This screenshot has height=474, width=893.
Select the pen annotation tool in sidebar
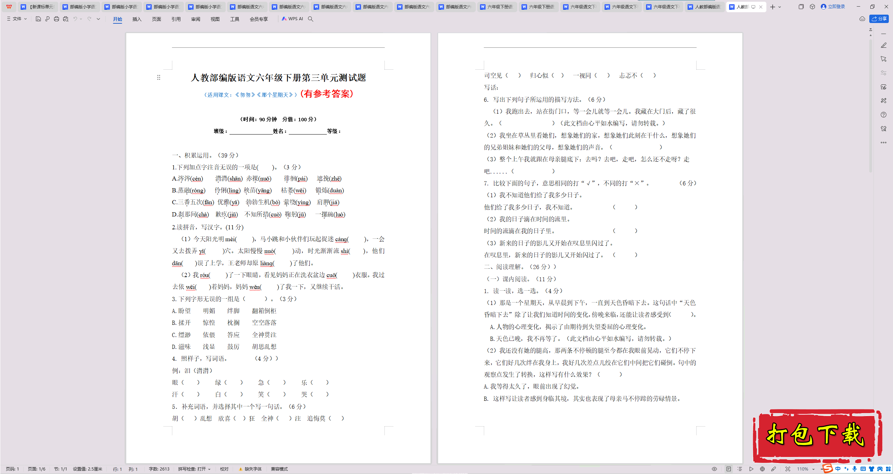(884, 45)
